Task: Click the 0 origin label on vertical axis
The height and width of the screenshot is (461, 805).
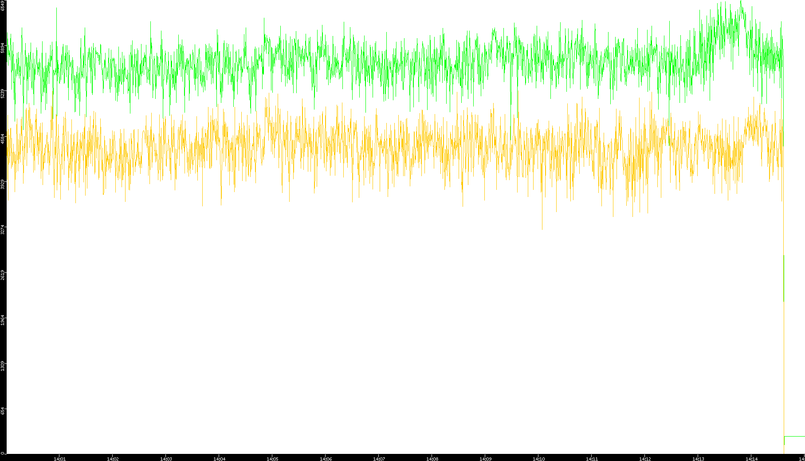Action: tap(3, 453)
